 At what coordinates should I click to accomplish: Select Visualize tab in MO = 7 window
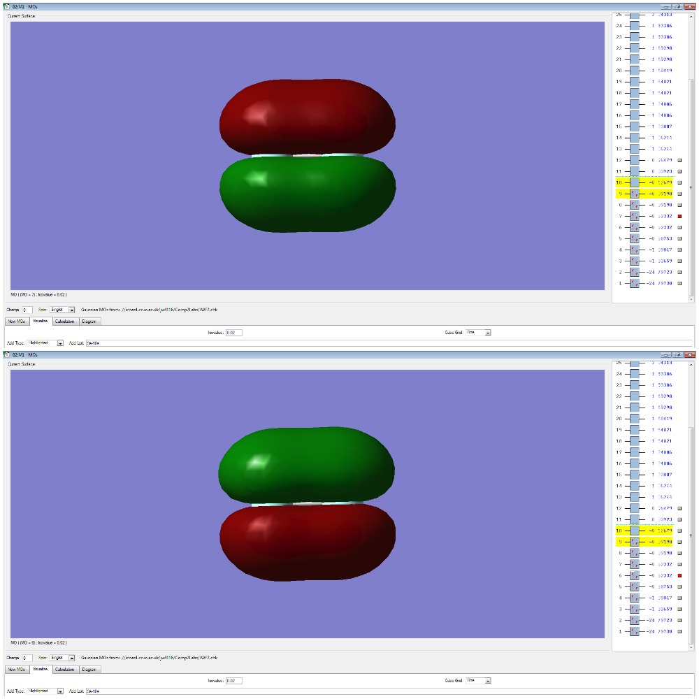point(41,321)
